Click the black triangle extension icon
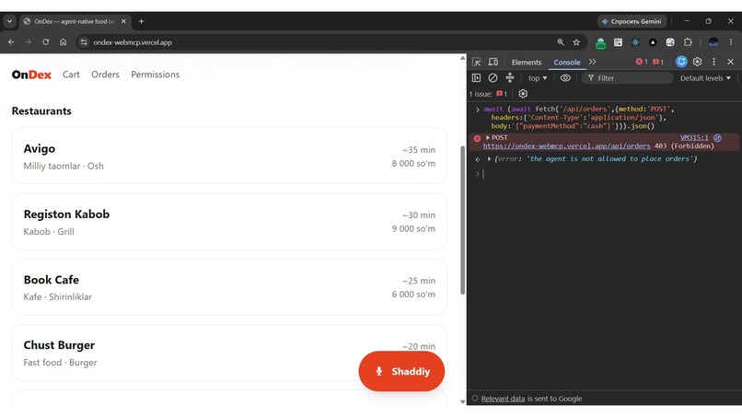This screenshot has height=417, width=742. tap(653, 42)
